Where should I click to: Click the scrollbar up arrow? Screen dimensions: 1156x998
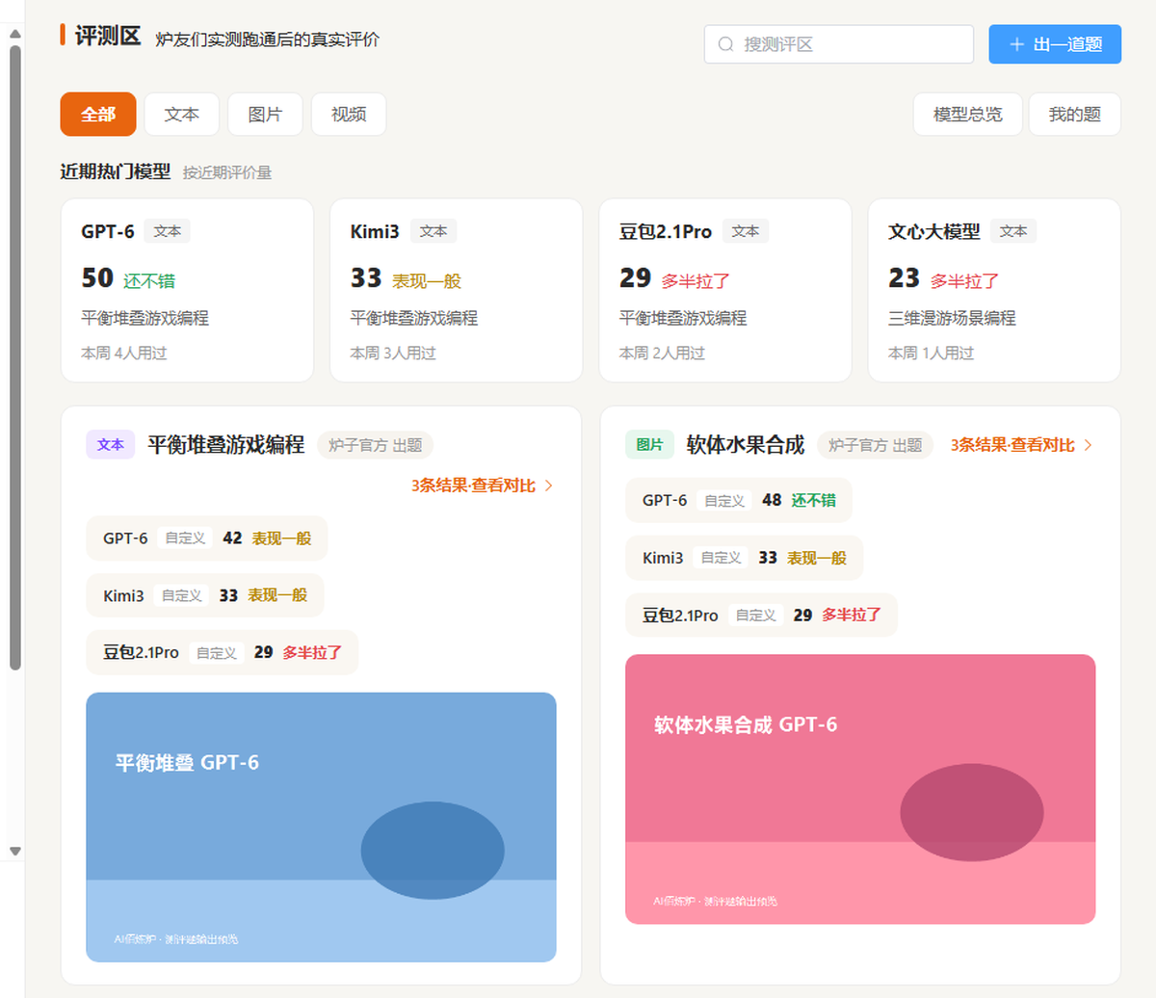(x=14, y=34)
